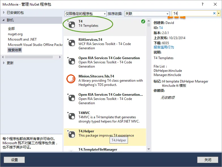The width and height of the screenshot is (222, 167).
Task: Click the package list scroll down arrow
Action: 149,149
